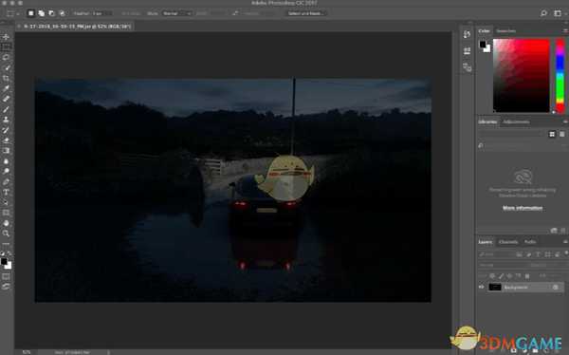Hide the Background layer with eye icon

pyautogui.click(x=481, y=287)
